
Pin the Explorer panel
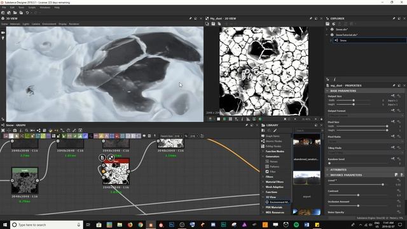point(394,18)
